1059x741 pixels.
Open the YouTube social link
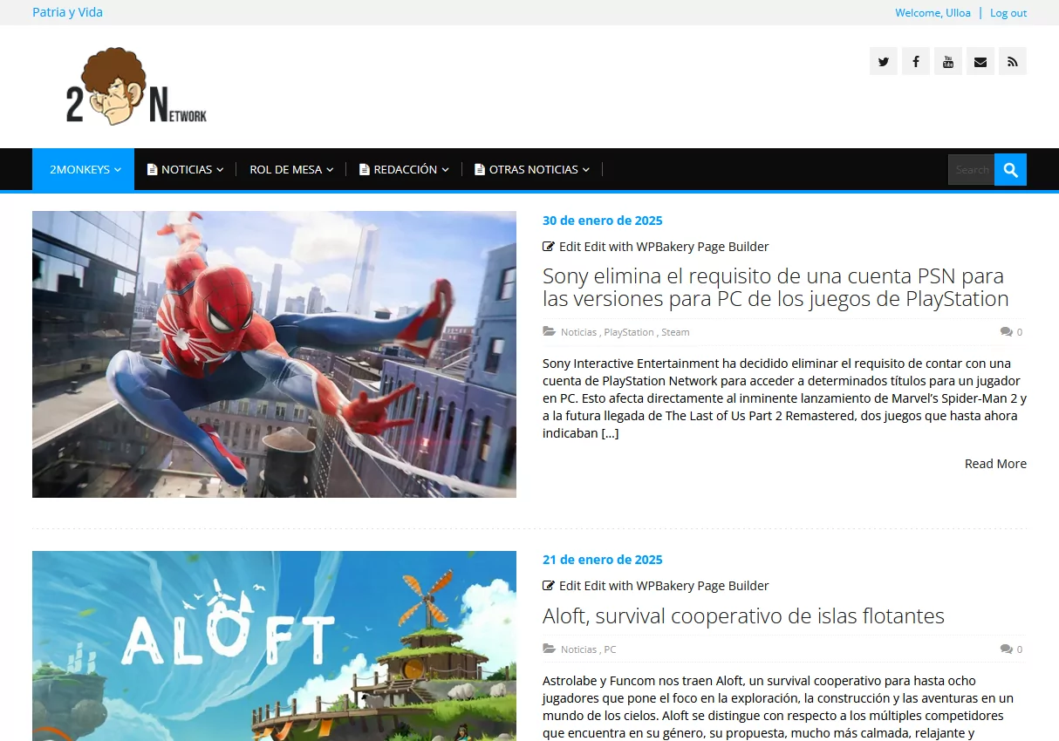948,61
